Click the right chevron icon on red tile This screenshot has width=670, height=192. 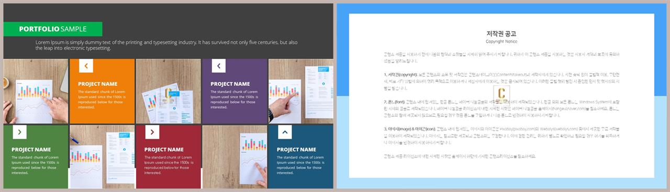[152, 132]
